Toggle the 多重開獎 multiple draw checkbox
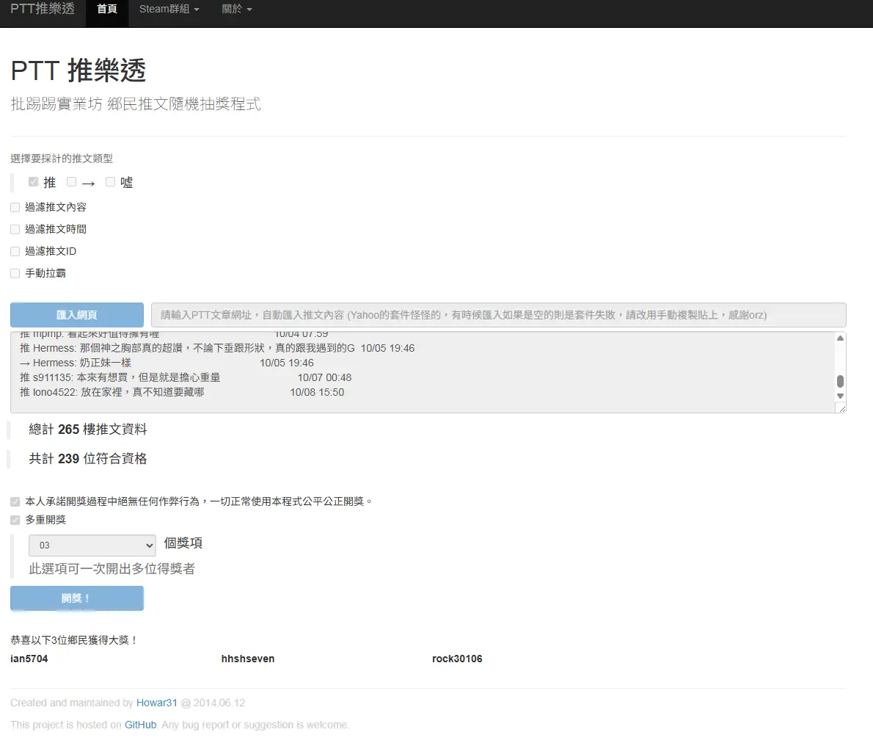 click(x=15, y=520)
